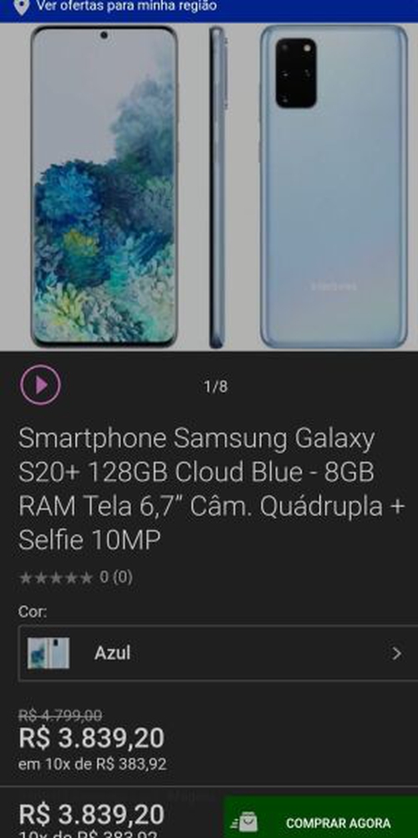Tap the price in the sticky bottom bar
This screenshot has height=838, width=418.
91,815
